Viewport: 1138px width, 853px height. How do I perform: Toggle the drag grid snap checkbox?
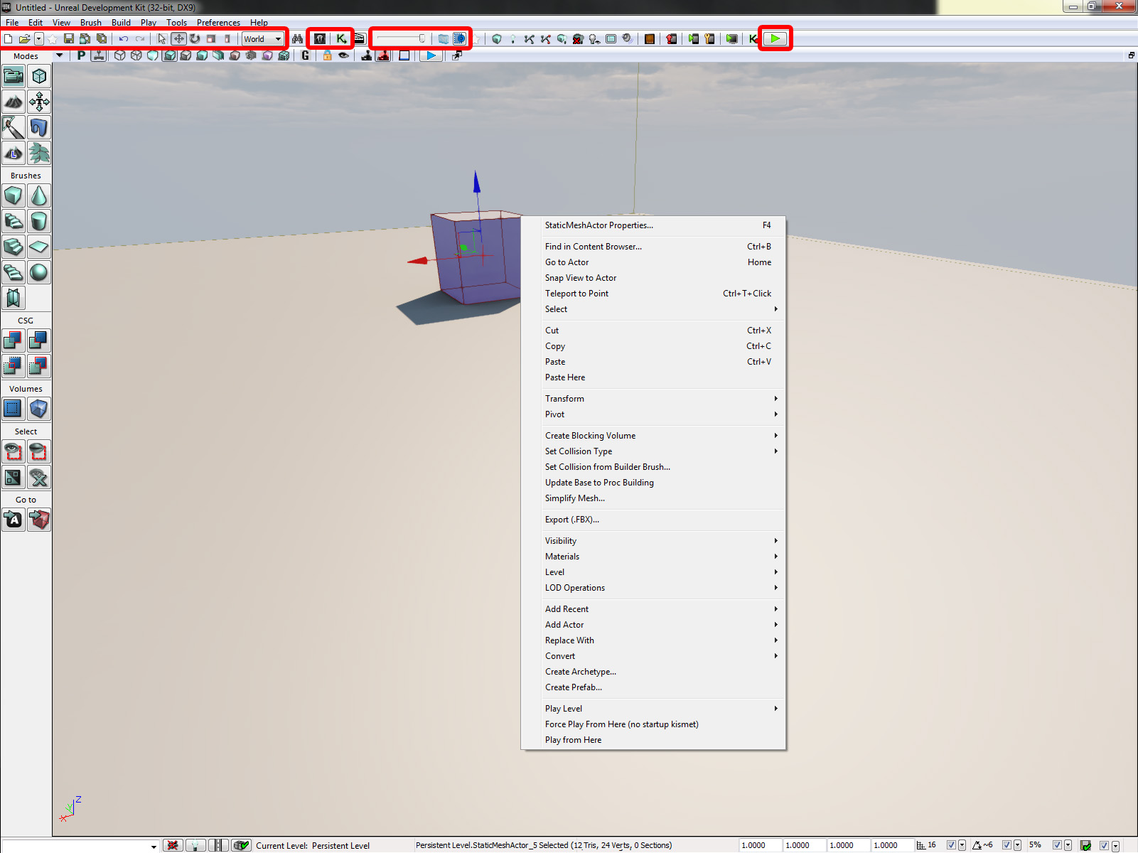click(951, 845)
